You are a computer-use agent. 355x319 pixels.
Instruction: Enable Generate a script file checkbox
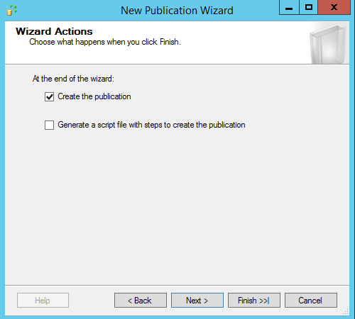pyautogui.click(x=49, y=125)
